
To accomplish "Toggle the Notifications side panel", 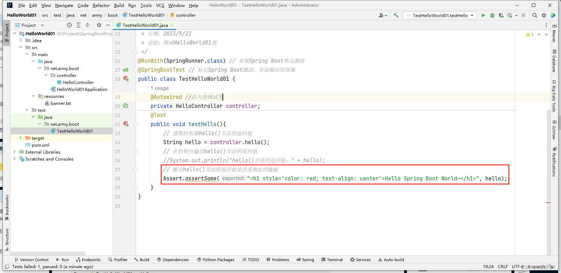I will click(554, 162).
